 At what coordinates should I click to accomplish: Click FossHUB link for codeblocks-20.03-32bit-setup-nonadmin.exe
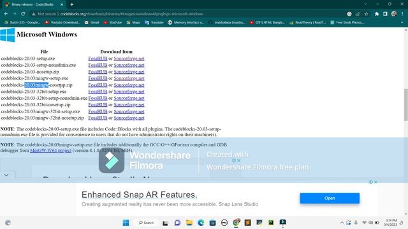click(x=98, y=98)
